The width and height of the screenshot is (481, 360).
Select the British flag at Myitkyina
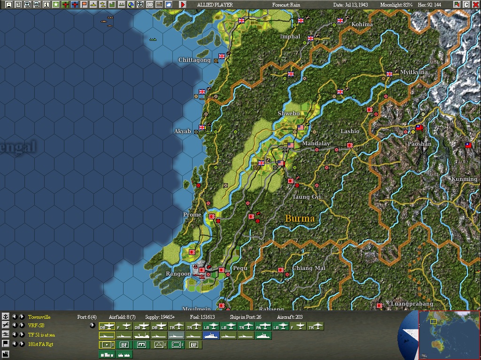389,74
